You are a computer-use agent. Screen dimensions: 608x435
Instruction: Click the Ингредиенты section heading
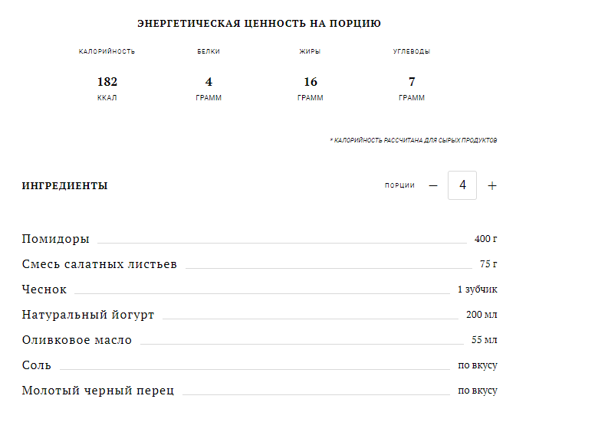coord(65,186)
